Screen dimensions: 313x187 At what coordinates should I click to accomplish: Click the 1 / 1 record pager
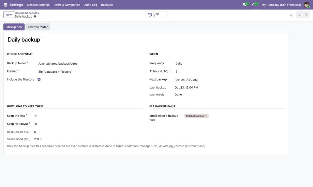[292, 15]
